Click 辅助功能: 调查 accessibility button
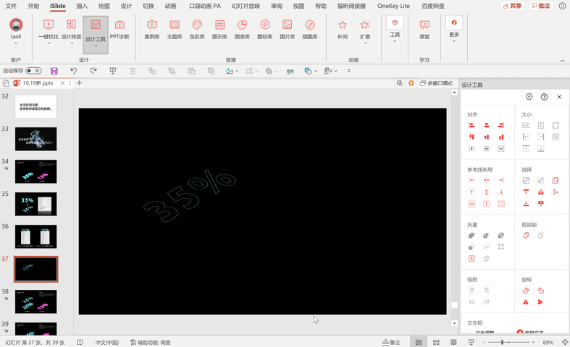Screen dimensions: 570x347 pyautogui.click(x=150, y=342)
